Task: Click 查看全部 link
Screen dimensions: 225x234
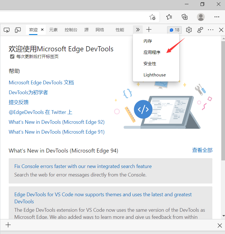Action: [x=202, y=150]
